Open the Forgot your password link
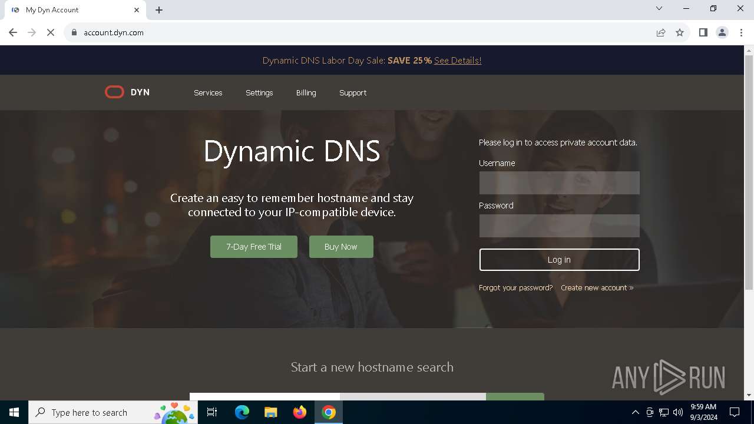The width and height of the screenshot is (754, 424). pos(516,287)
